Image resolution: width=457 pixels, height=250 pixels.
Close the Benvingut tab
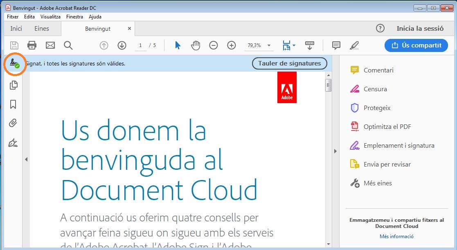point(129,29)
